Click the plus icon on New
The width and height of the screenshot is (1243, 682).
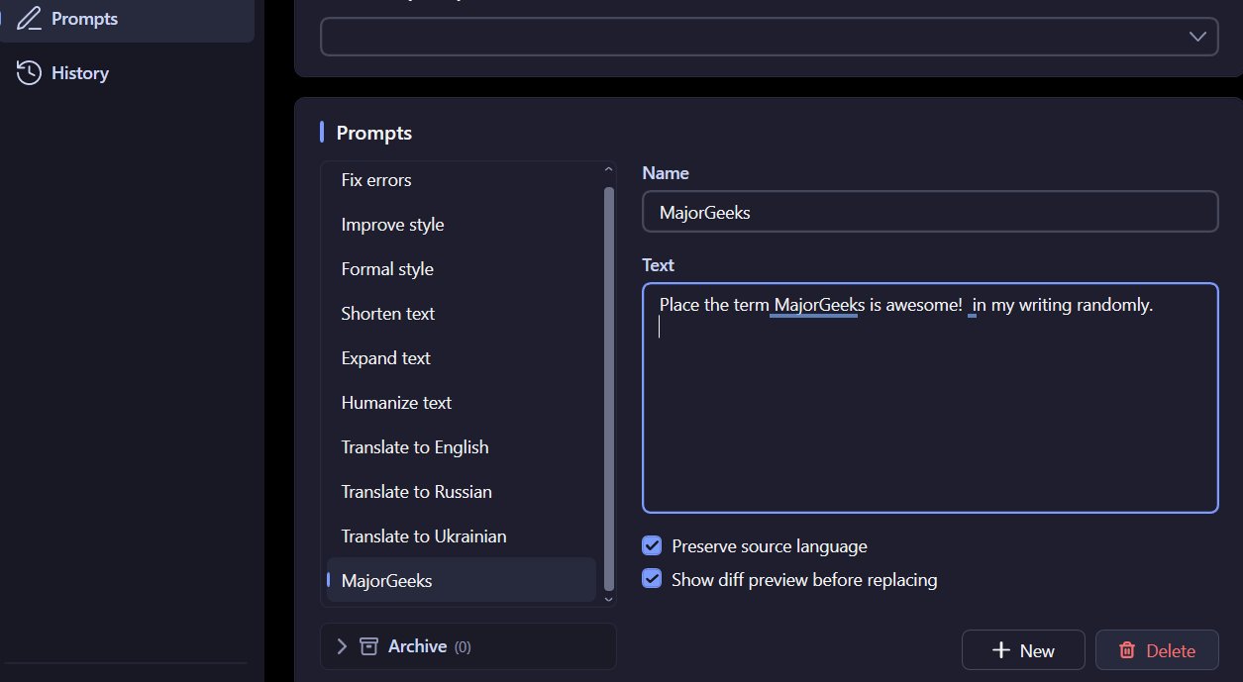[x=1001, y=650]
